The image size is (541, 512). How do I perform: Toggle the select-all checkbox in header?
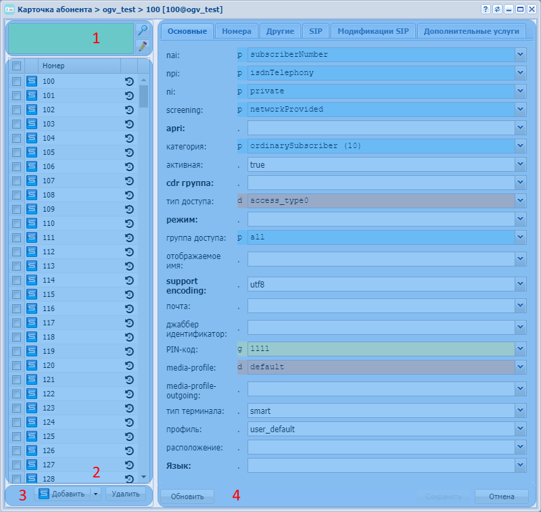(x=17, y=66)
